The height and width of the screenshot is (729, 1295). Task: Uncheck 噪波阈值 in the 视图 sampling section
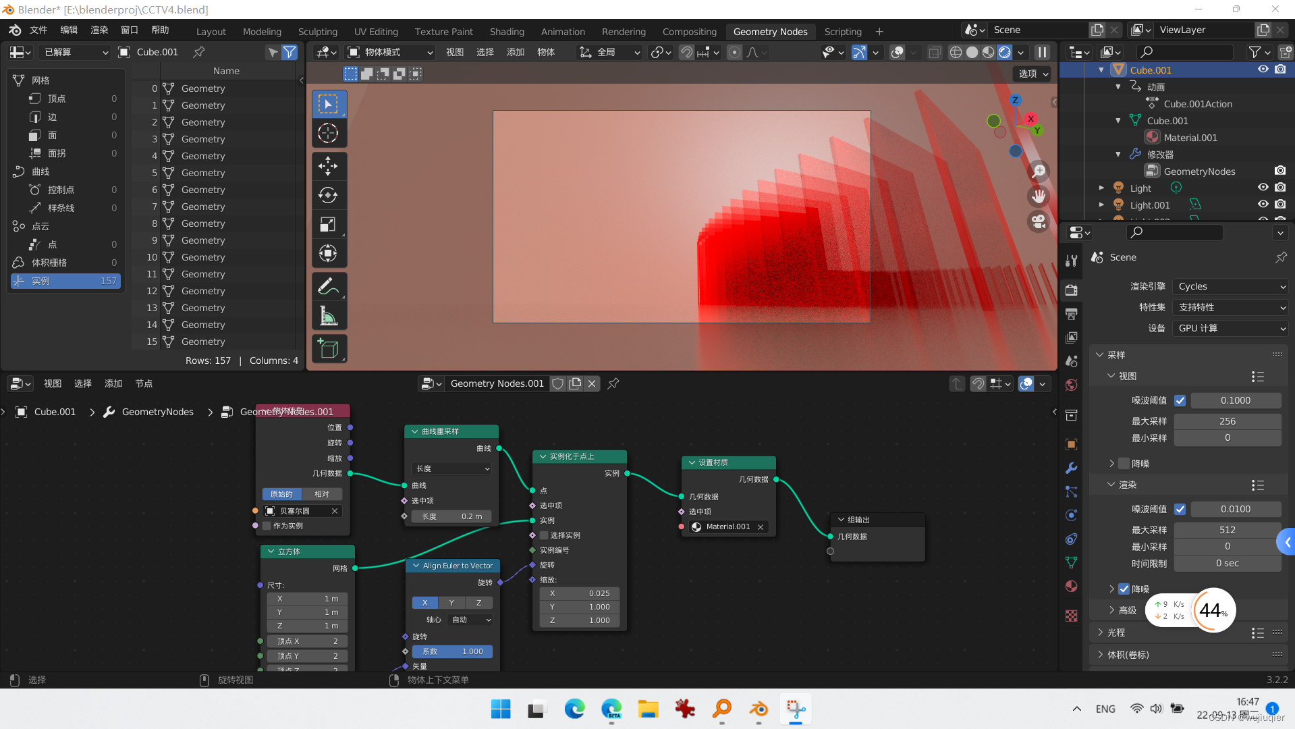click(1180, 400)
